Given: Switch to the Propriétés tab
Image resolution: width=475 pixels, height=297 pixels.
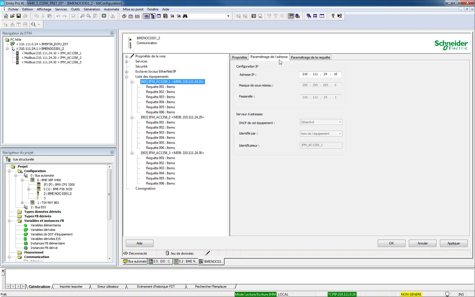Looking at the screenshot, I should (x=239, y=57).
